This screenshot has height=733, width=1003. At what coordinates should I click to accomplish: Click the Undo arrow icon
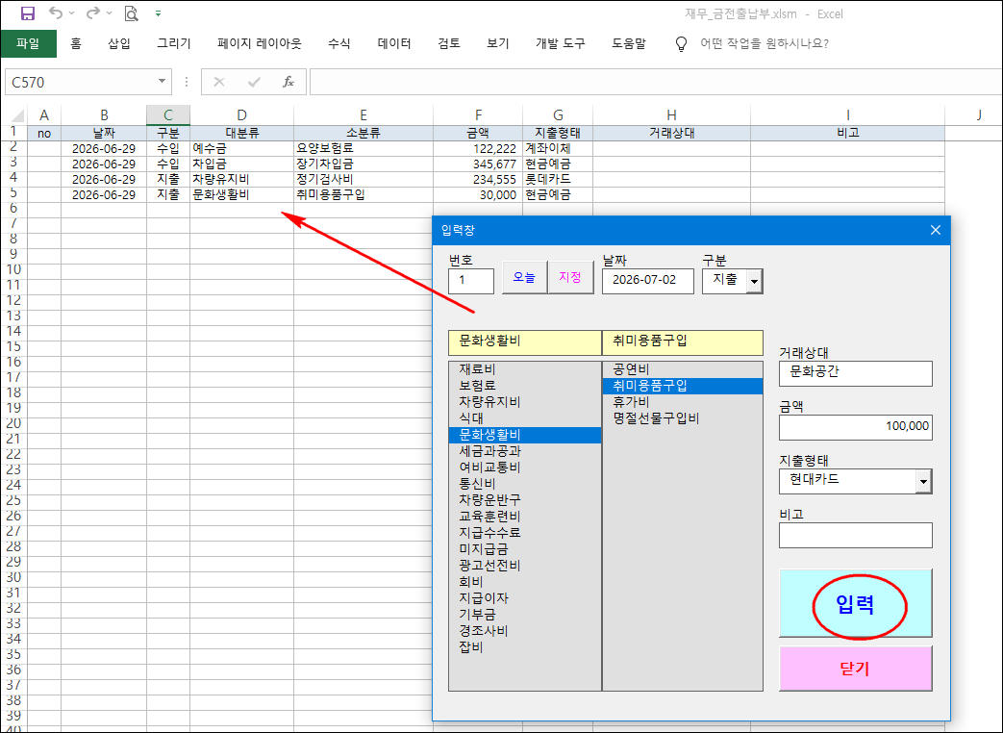57,13
